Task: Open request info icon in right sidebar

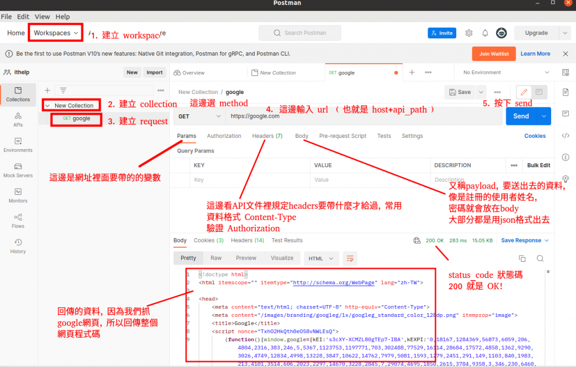Action: pos(566,158)
